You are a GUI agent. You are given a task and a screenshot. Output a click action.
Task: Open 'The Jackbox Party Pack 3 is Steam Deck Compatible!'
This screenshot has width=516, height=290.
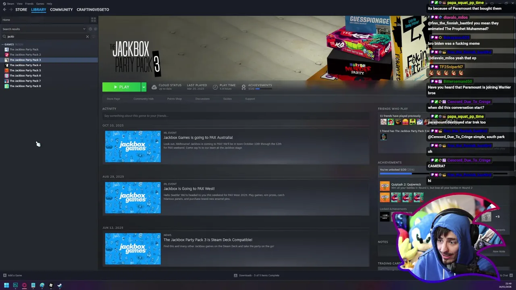click(x=208, y=240)
